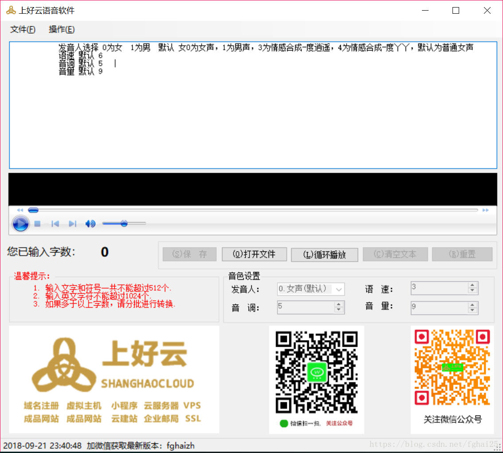
Task: Click the 您已输入字数 counter value 0
Action: click(x=105, y=252)
